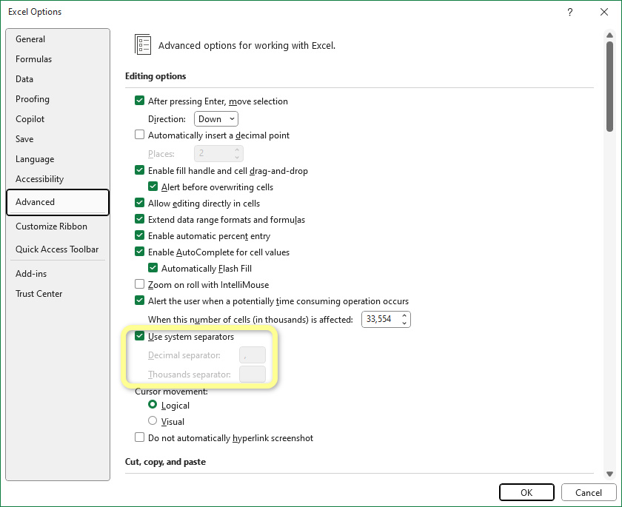Image resolution: width=622 pixels, height=507 pixels.
Task: Open the Customize Ribbon category
Action: 58,226
